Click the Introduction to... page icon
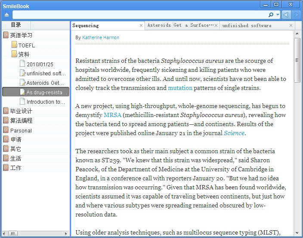303x238 pixels. [x=22, y=101]
